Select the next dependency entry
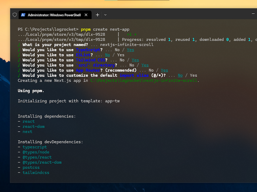Image resolution: width=257 pixels, height=192 pixels. [x=27, y=131]
